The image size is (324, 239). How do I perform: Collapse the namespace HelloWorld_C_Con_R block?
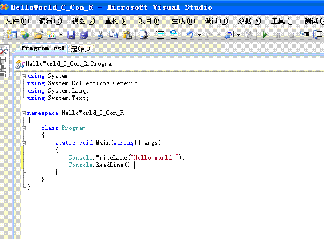24,113
